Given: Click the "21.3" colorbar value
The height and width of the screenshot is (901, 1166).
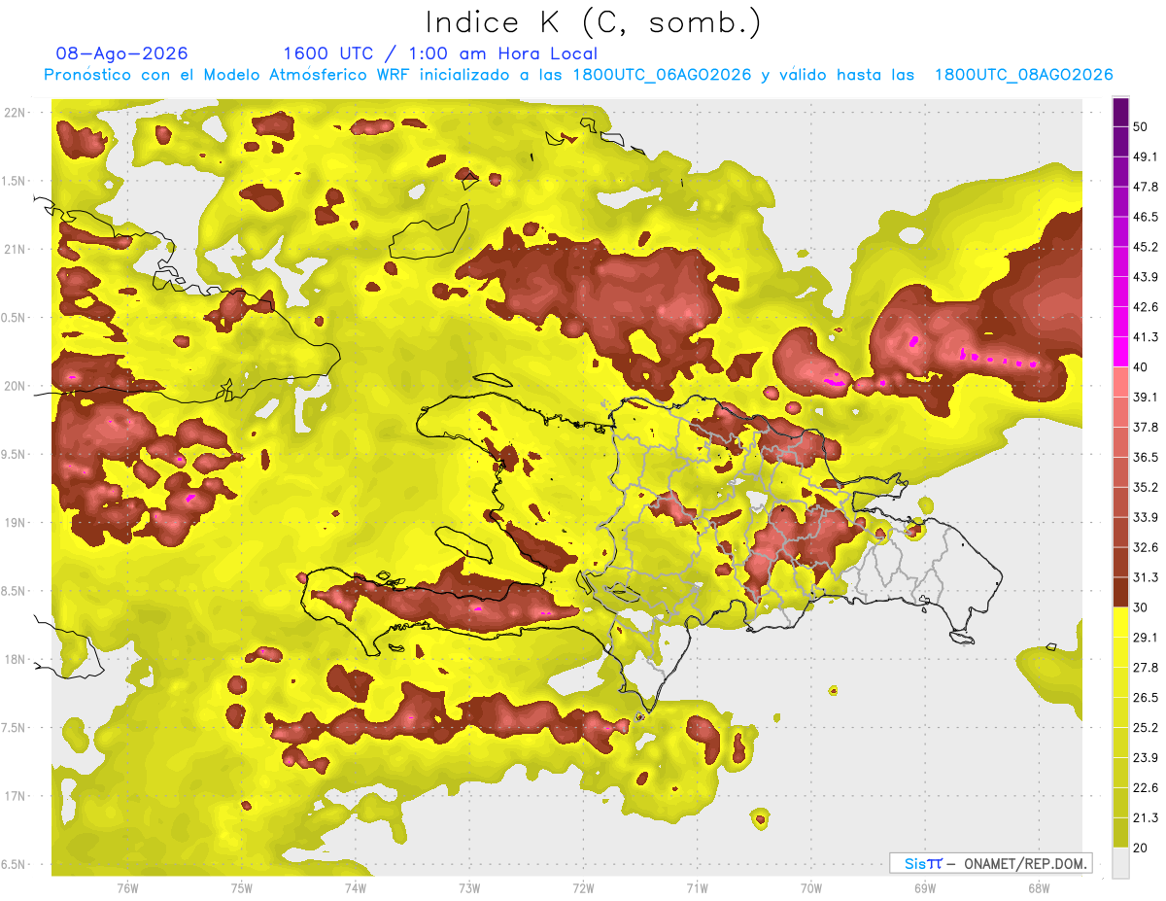Looking at the screenshot, I should coord(1146,817).
